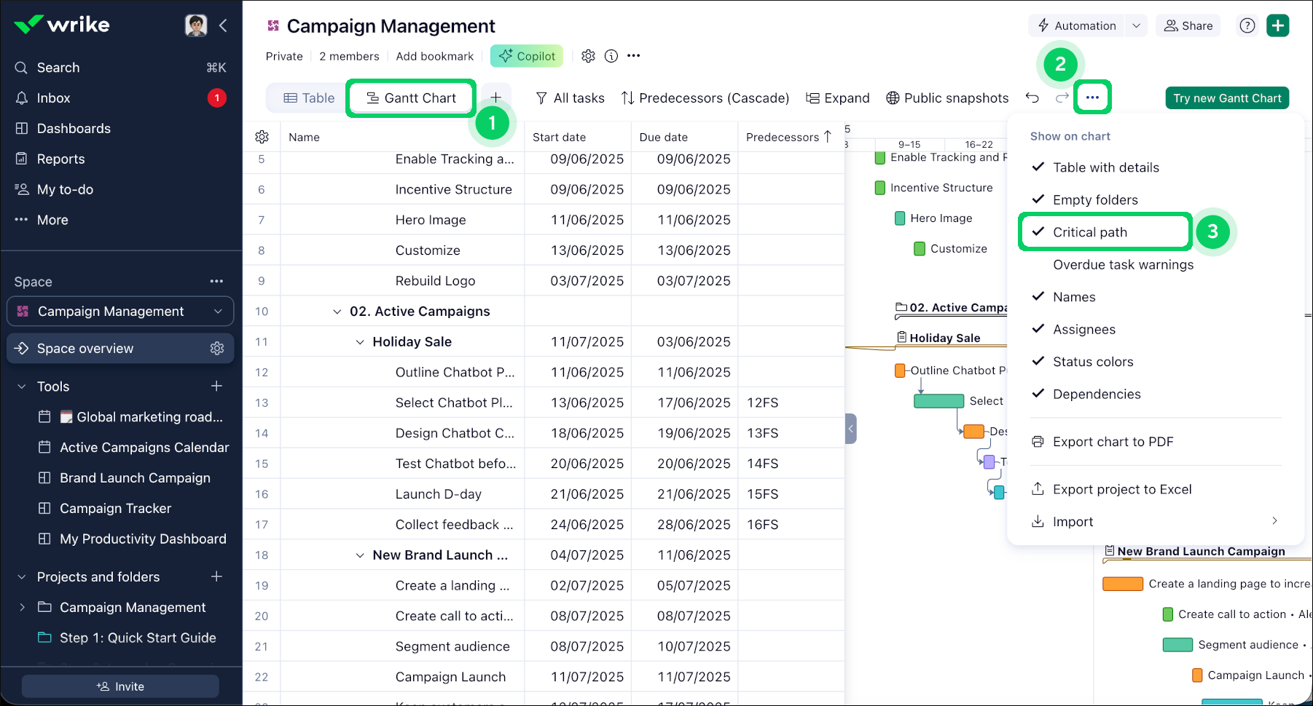Viewport: 1313px width, 706px height.
Task: Click the Space options ellipsis
Action: 216,282
